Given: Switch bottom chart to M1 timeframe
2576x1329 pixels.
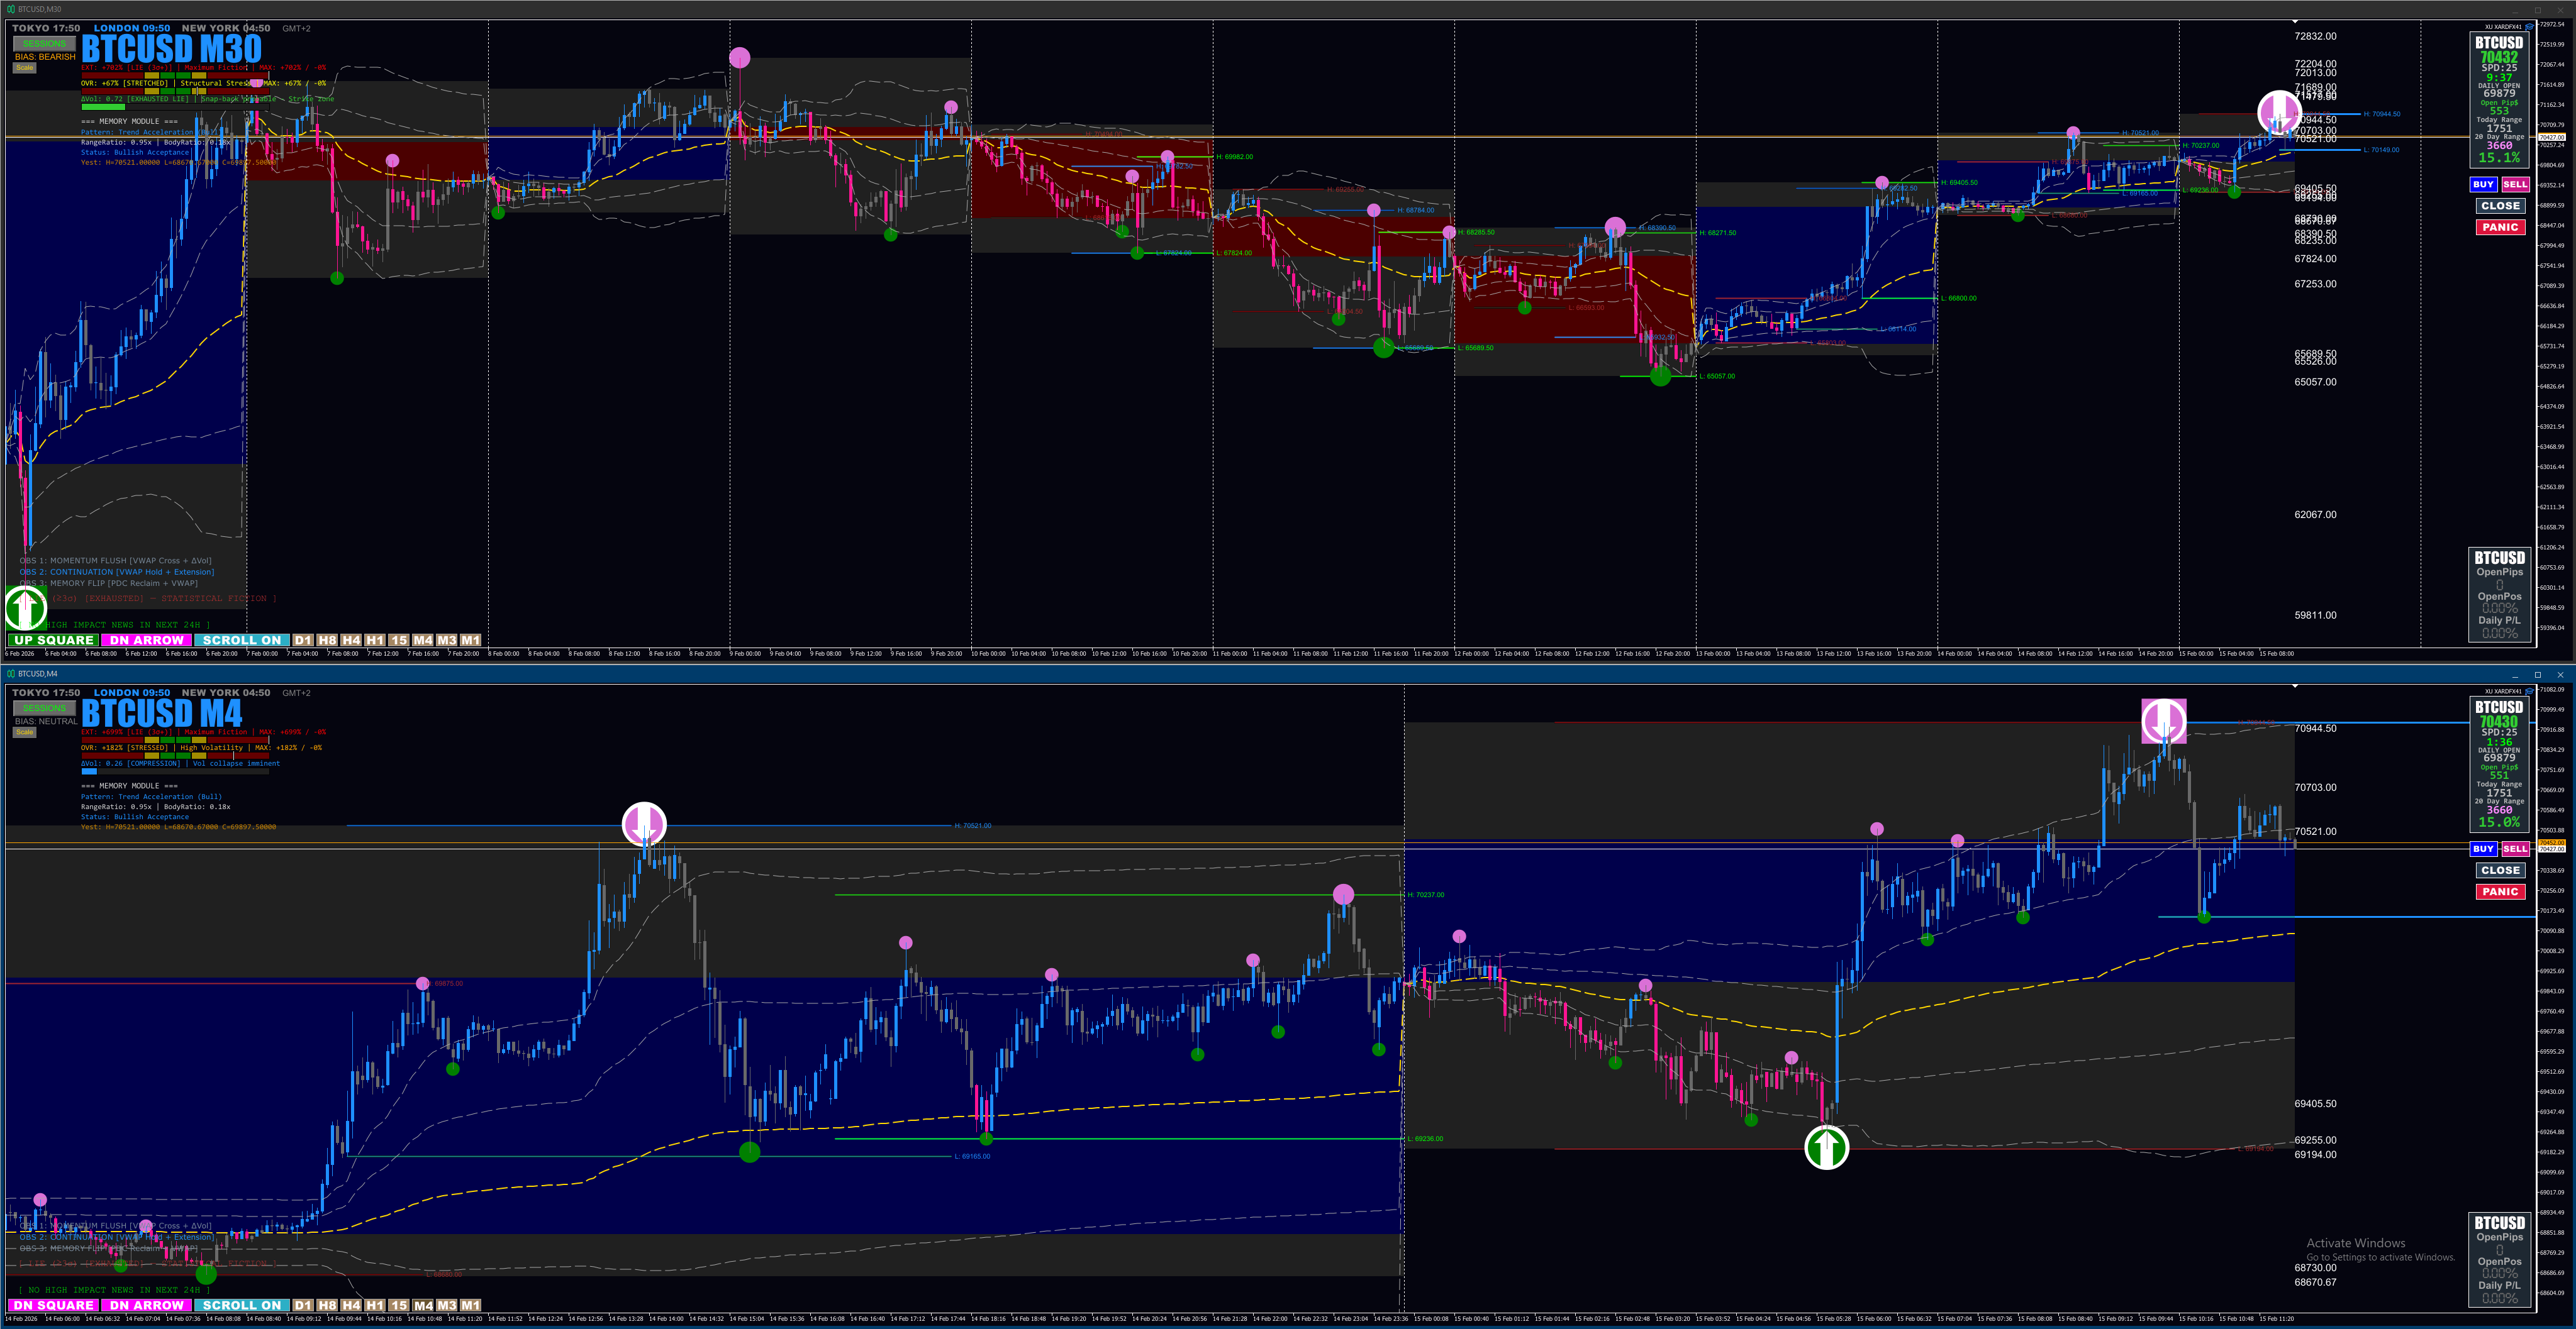Looking at the screenshot, I should pyautogui.click(x=471, y=1305).
